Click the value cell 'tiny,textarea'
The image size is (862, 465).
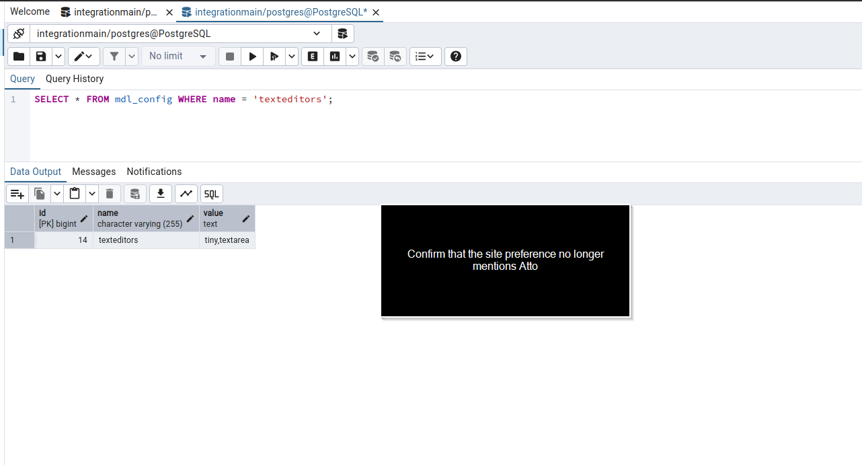[227, 240]
